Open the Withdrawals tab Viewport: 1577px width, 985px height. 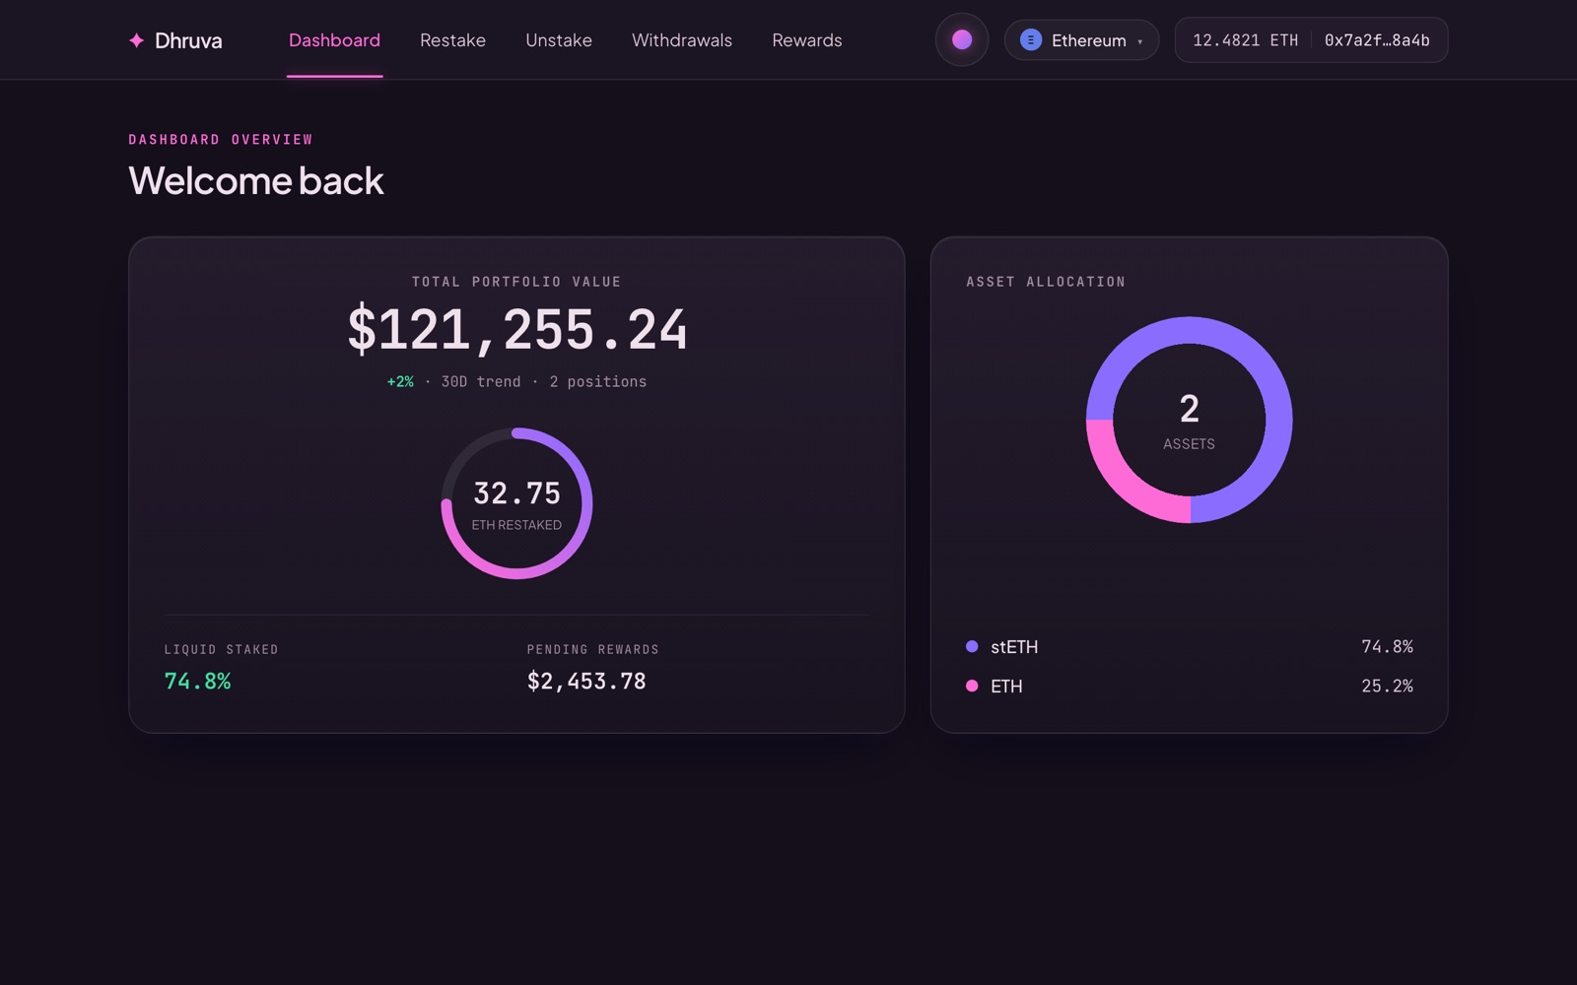click(682, 40)
